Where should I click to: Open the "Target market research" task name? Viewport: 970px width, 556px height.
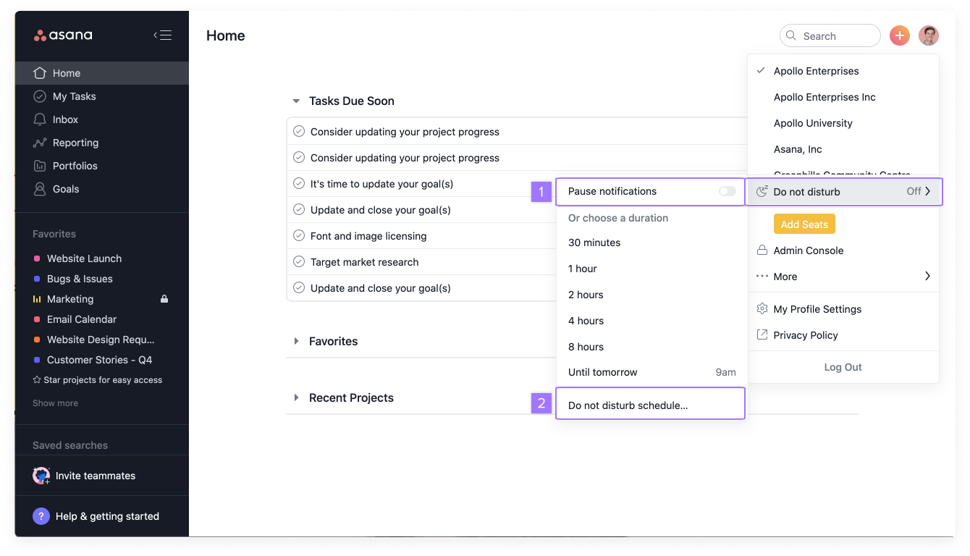click(365, 262)
